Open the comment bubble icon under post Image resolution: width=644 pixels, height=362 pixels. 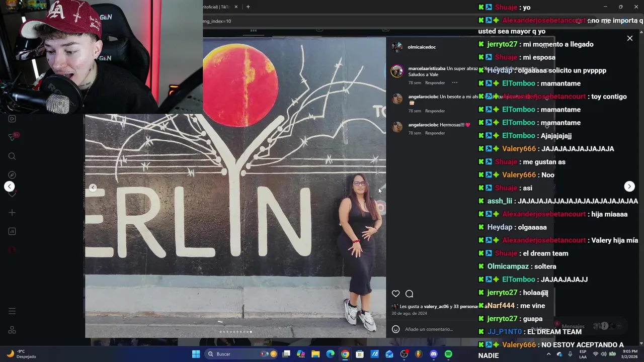(x=410, y=294)
